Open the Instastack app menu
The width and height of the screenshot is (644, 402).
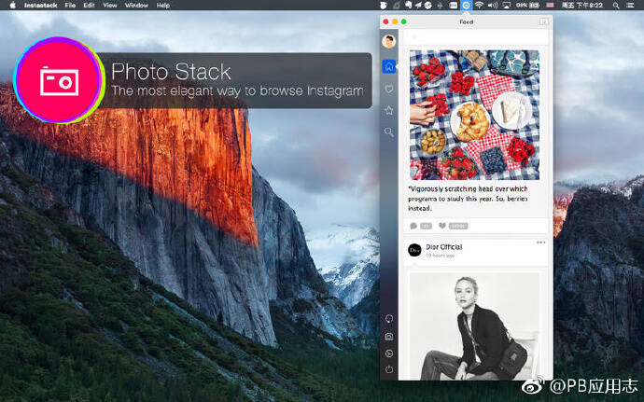click(40, 6)
